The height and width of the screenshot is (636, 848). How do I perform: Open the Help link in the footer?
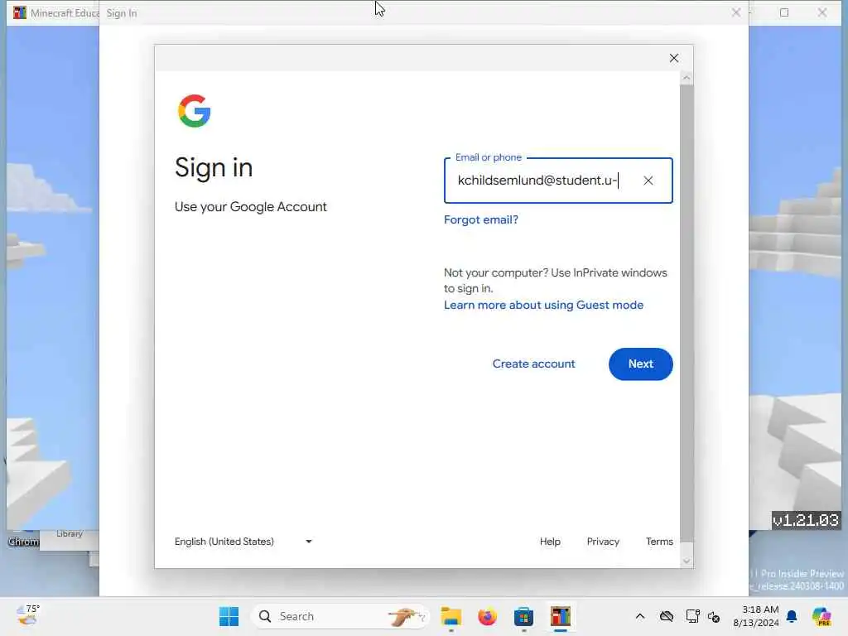tap(550, 542)
